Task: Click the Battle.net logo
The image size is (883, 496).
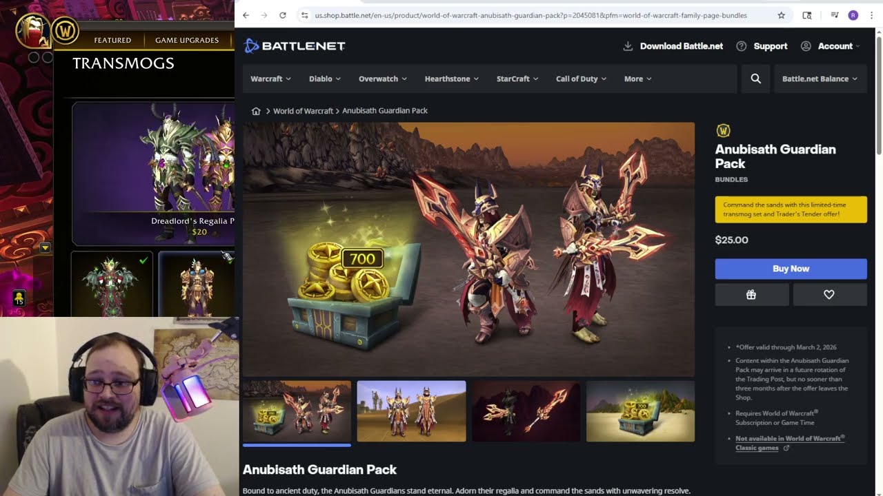Action: pos(295,46)
